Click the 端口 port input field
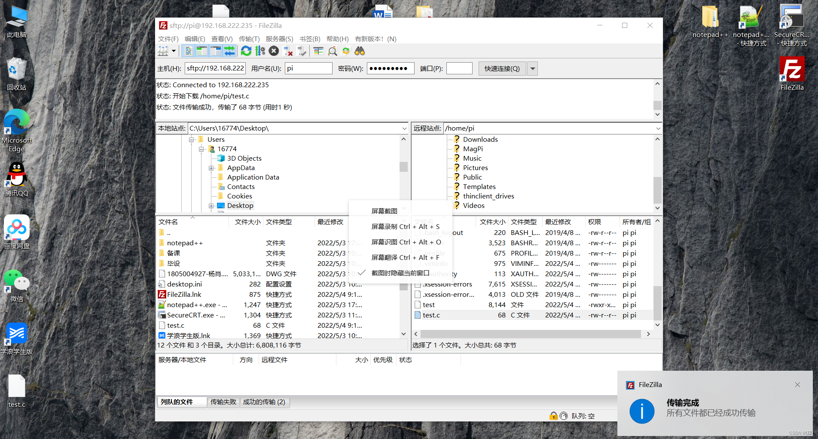The width and height of the screenshot is (818, 439). coord(459,68)
